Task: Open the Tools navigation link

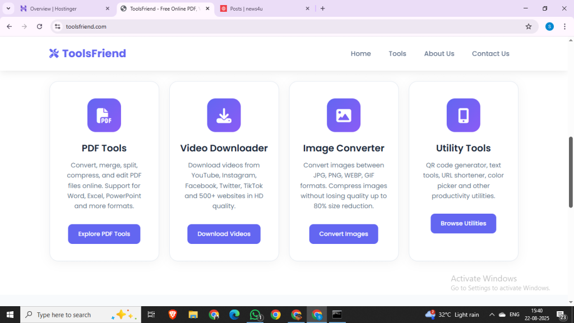Action: click(x=397, y=53)
